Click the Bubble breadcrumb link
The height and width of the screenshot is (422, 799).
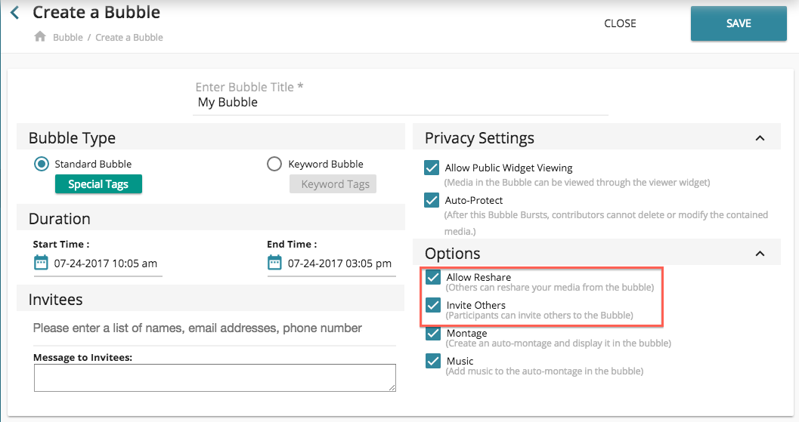click(x=67, y=37)
